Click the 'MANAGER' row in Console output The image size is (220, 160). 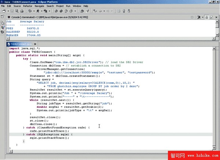point(23,35)
